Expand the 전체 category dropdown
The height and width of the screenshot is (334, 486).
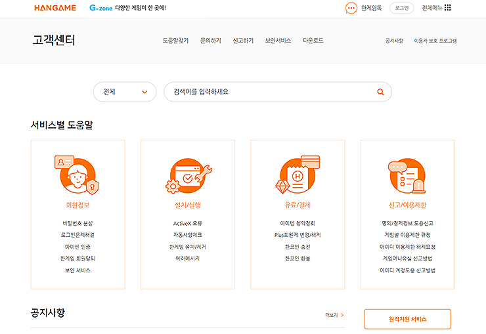pyautogui.click(x=125, y=92)
